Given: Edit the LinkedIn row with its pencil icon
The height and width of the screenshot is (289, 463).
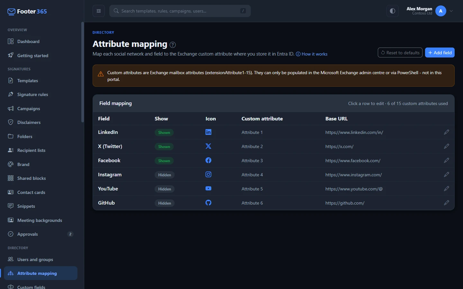Looking at the screenshot, I should 446,132.
